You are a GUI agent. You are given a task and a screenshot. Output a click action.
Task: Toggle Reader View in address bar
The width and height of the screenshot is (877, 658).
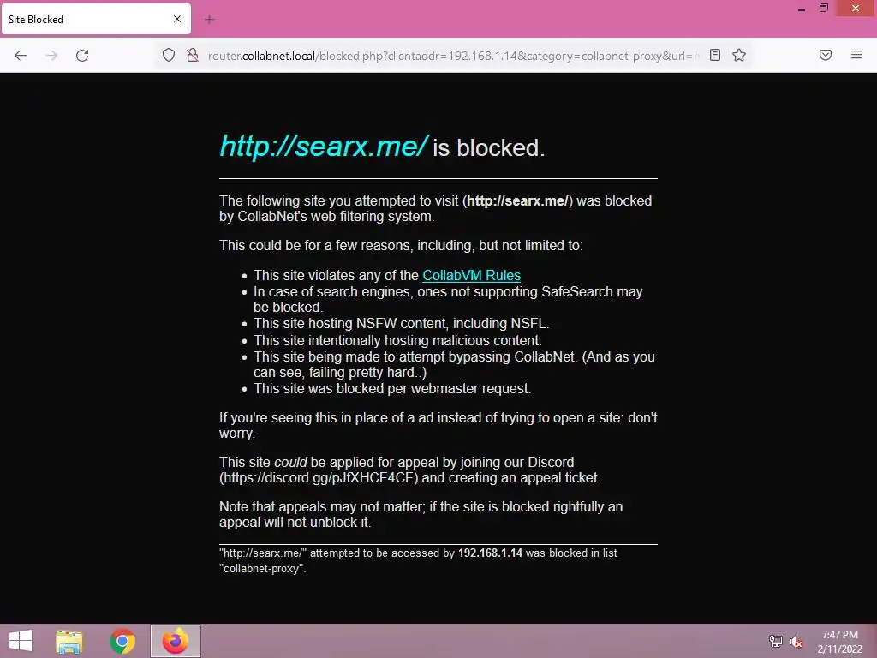[x=715, y=55]
